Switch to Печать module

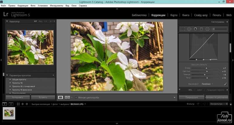(217, 15)
